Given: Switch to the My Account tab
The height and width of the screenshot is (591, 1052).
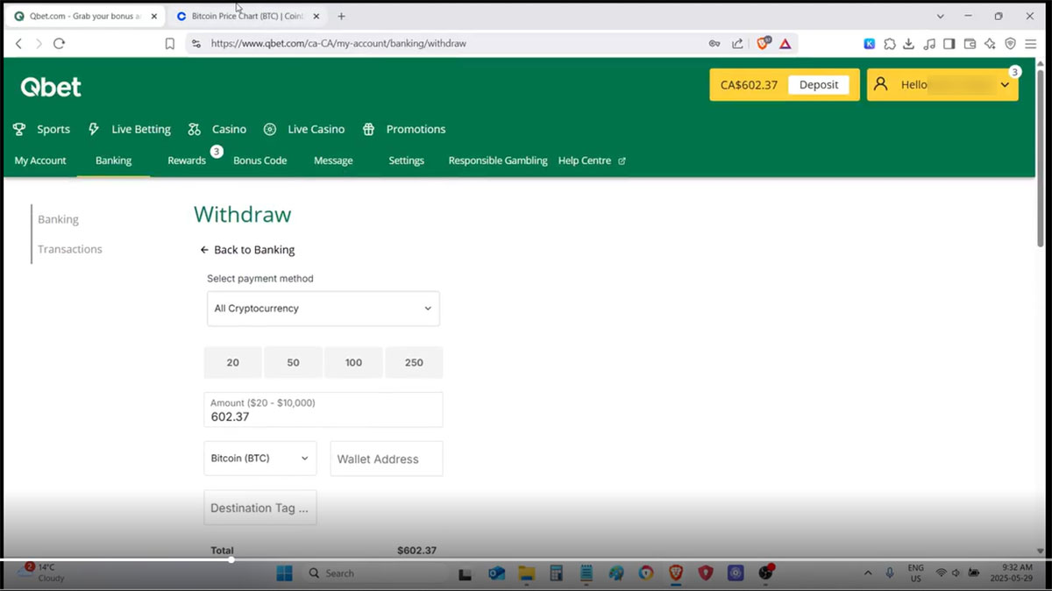Looking at the screenshot, I should coord(40,160).
